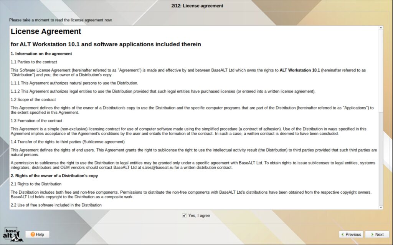Click the "for ALT Workstation 10.1" subtitle
Image resolution: width=393 pixels, height=245 pixels.
106,44
